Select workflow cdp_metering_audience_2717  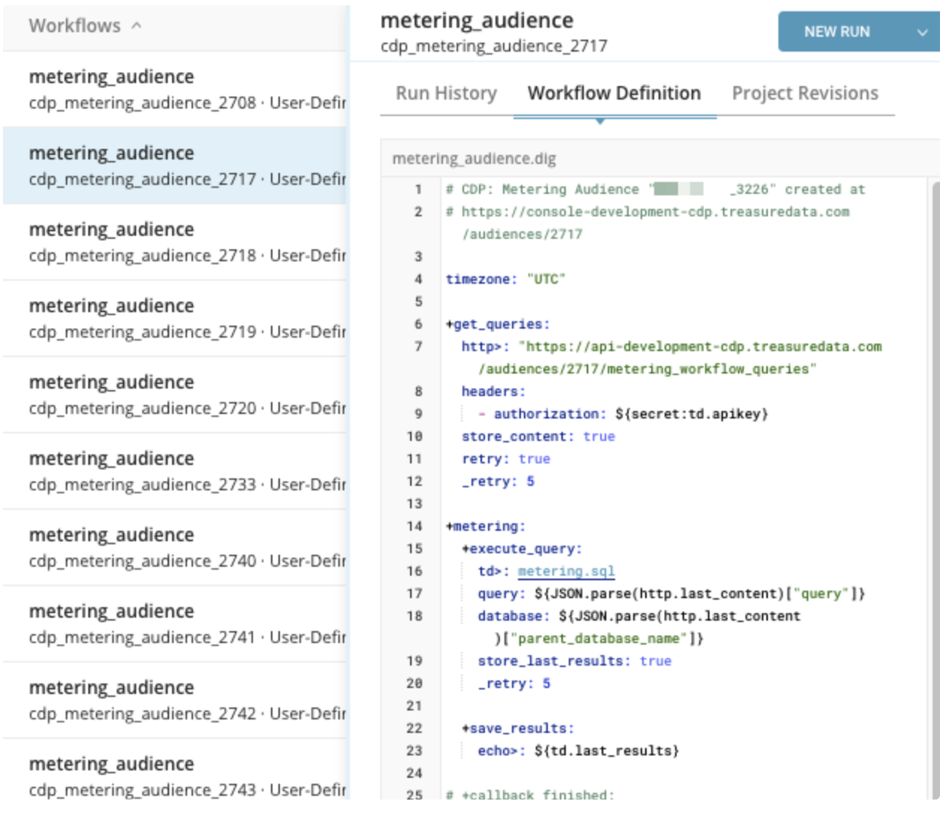point(174,165)
